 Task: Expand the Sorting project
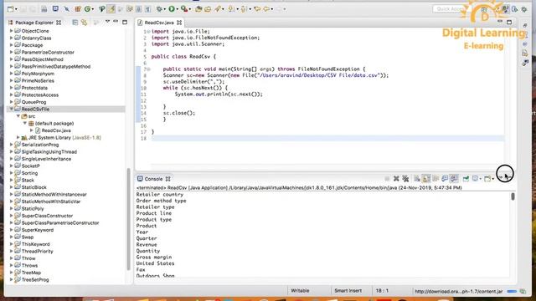[x=11, y=173]
